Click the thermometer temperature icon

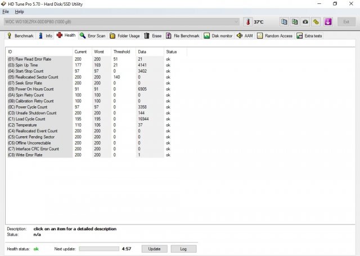[x=248, y=22]
